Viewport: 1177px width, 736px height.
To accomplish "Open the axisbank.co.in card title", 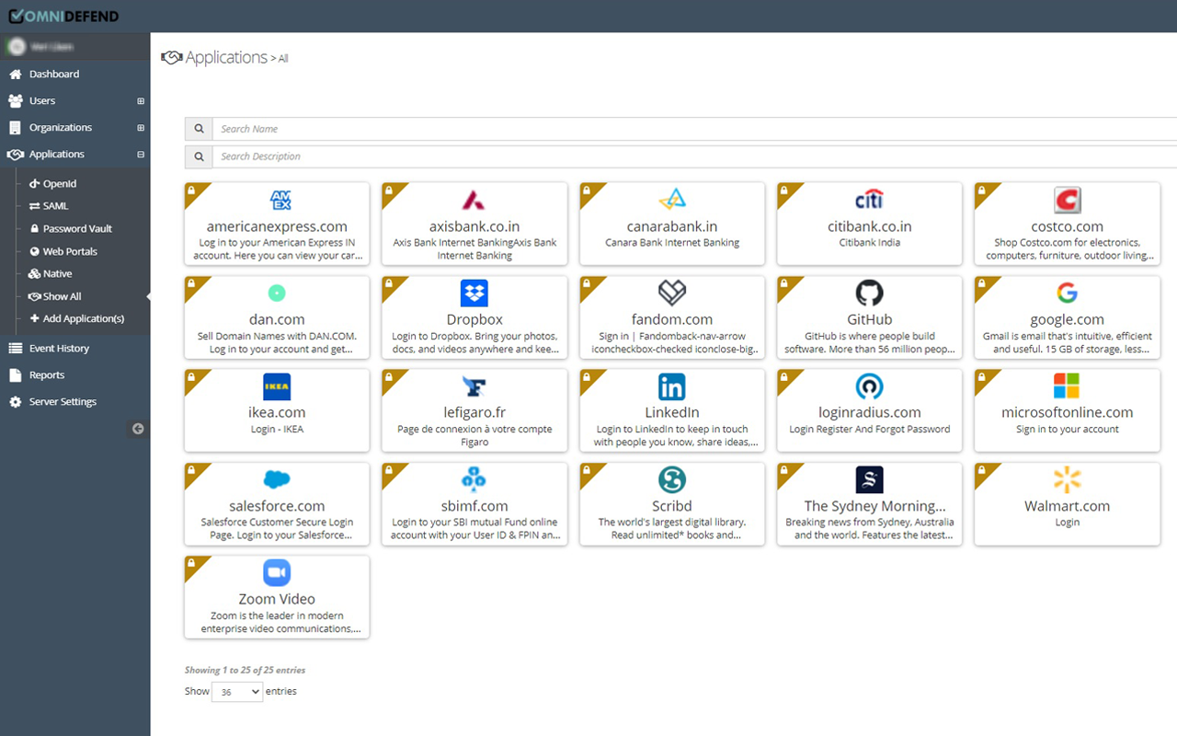I will coord(474,226).
